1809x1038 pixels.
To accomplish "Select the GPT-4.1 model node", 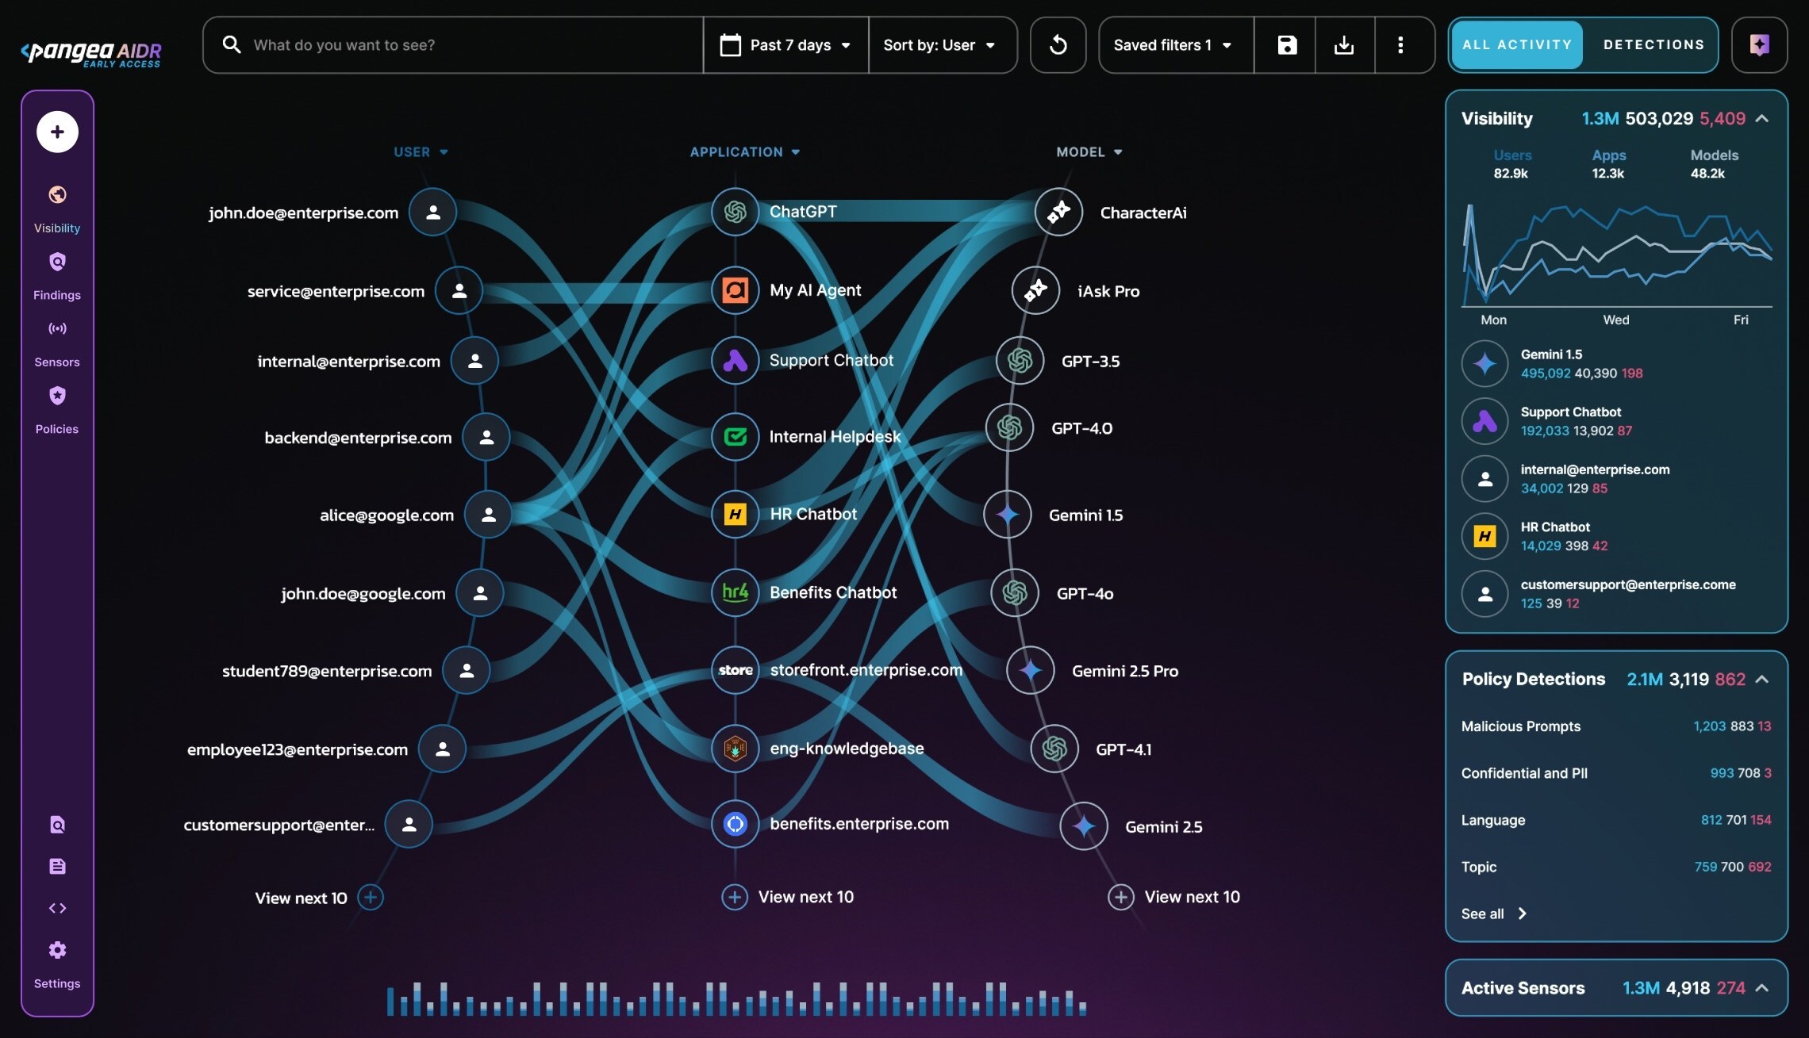I will 1054,748.
